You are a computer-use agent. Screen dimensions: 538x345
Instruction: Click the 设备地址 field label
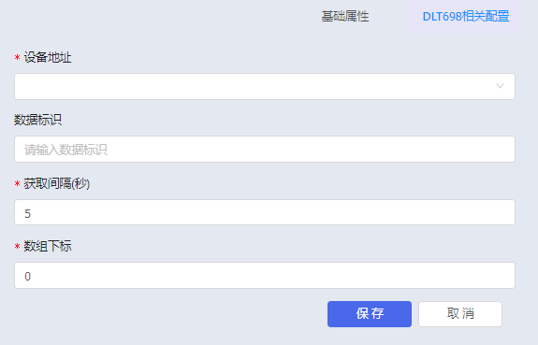pyautogui.click(x=48, y=57)
